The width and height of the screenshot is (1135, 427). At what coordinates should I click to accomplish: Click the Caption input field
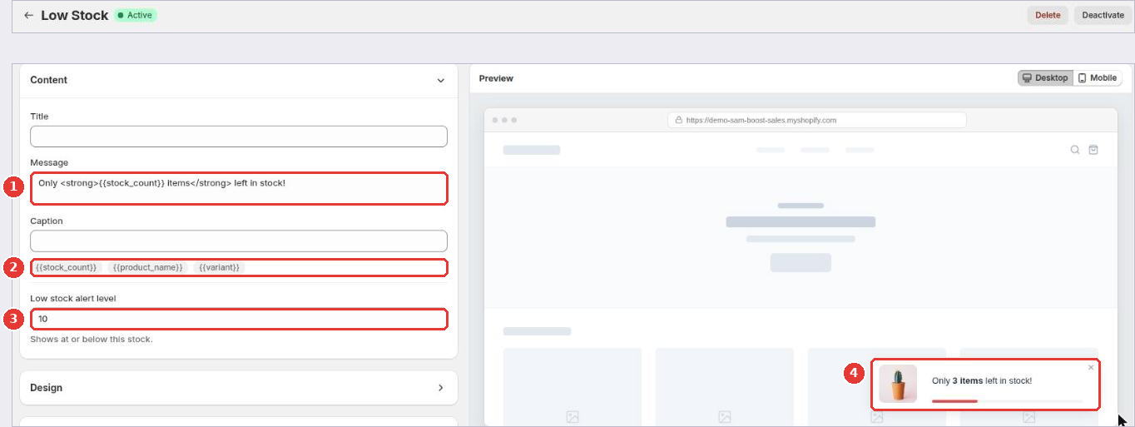click(239, 241)
